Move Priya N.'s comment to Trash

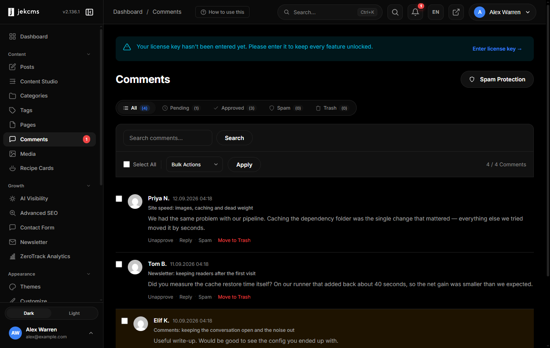click(x=234, y=240)
